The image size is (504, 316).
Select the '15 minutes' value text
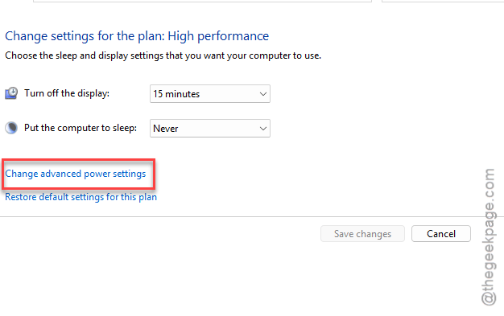click(x=176, y=94)
